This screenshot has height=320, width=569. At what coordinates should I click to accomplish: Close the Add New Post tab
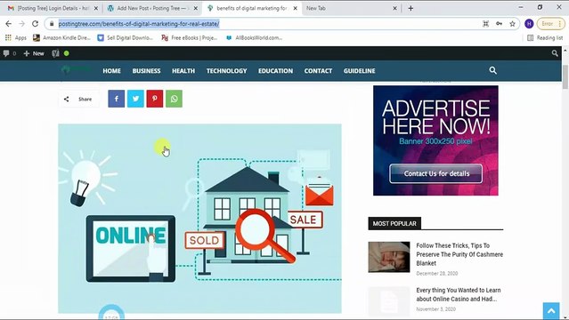[196, 8]
